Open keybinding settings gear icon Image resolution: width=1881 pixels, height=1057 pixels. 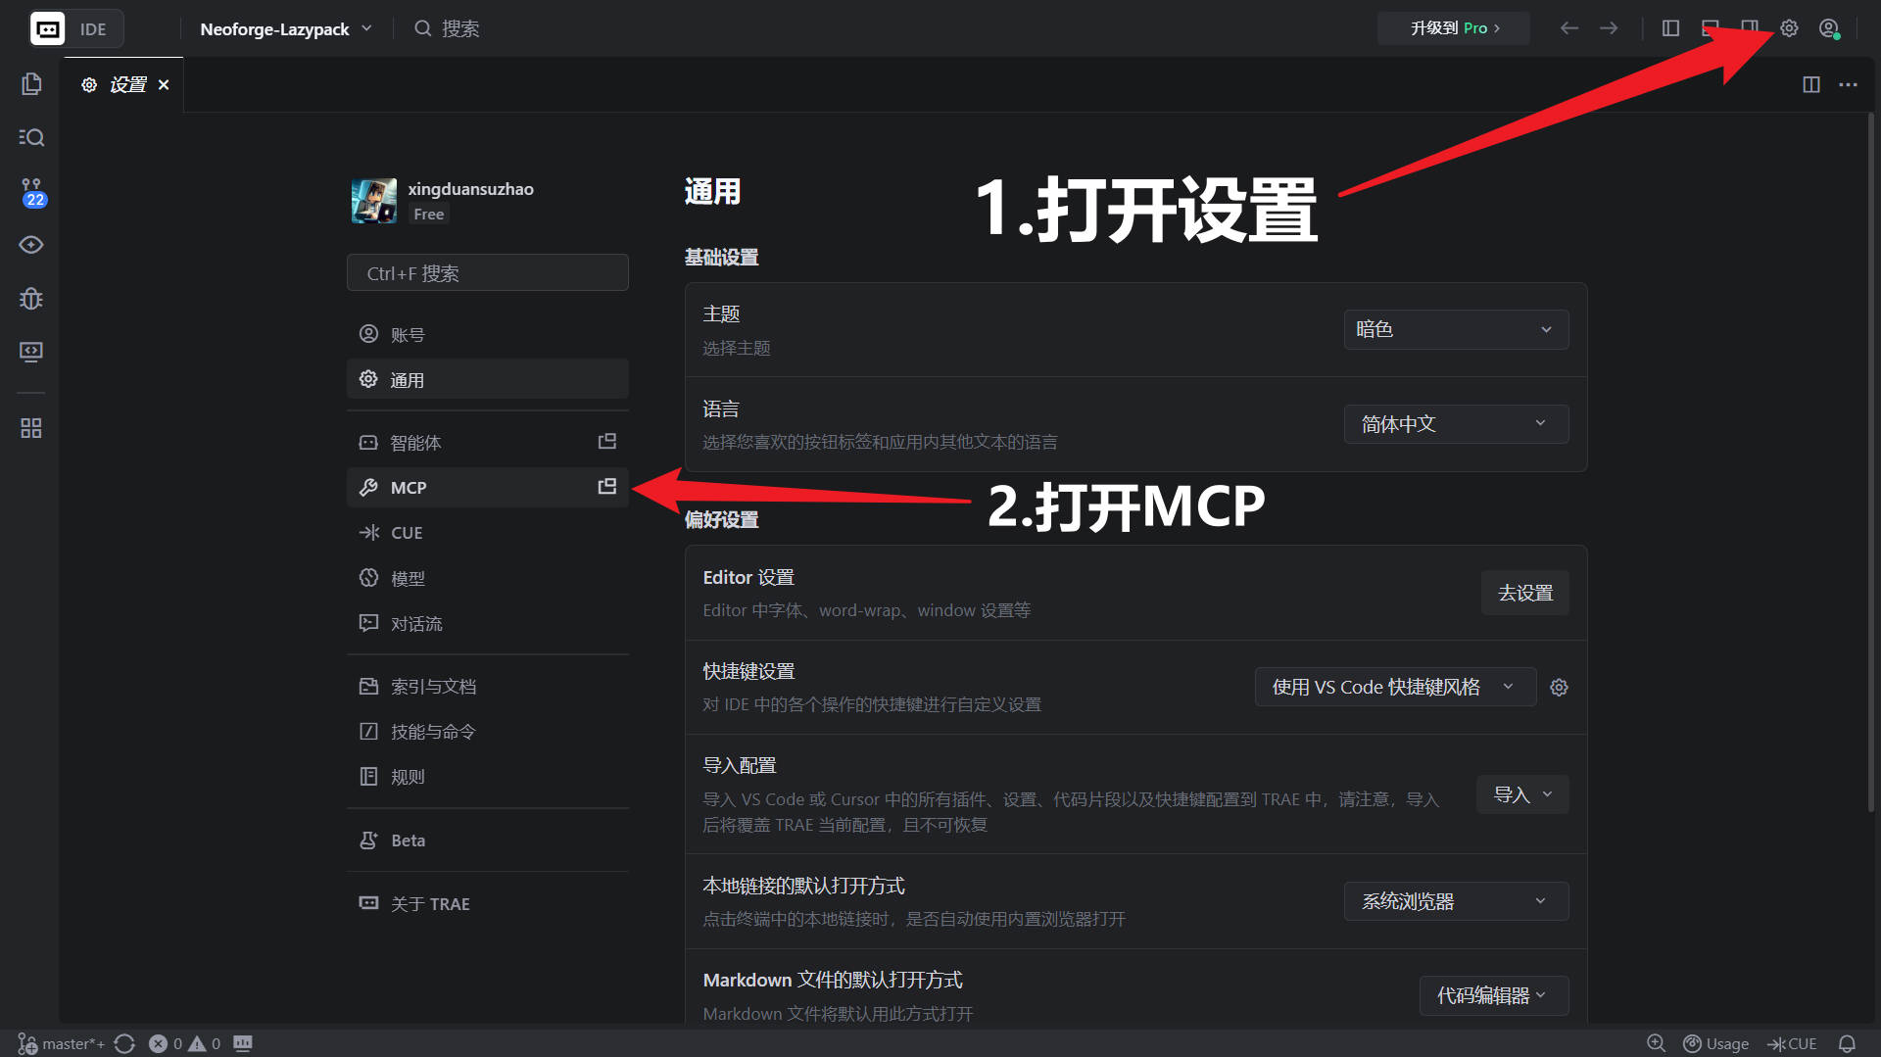(x=1559, y=688)
